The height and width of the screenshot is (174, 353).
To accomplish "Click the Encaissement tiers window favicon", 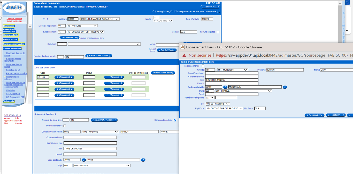I will click(x=182, y=47).
